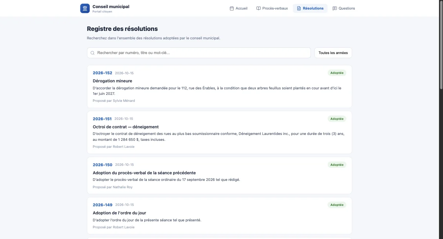Click the magnifier icon in search field
Image resolution: width=443 pixels, height=239 pixels.
92,53
